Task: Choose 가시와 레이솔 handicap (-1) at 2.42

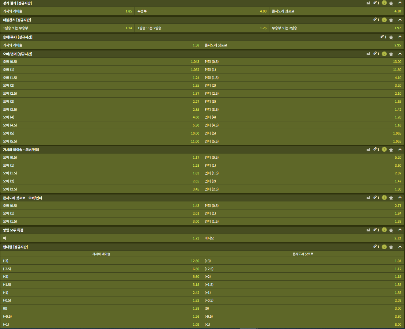Action: coord(101,292)
